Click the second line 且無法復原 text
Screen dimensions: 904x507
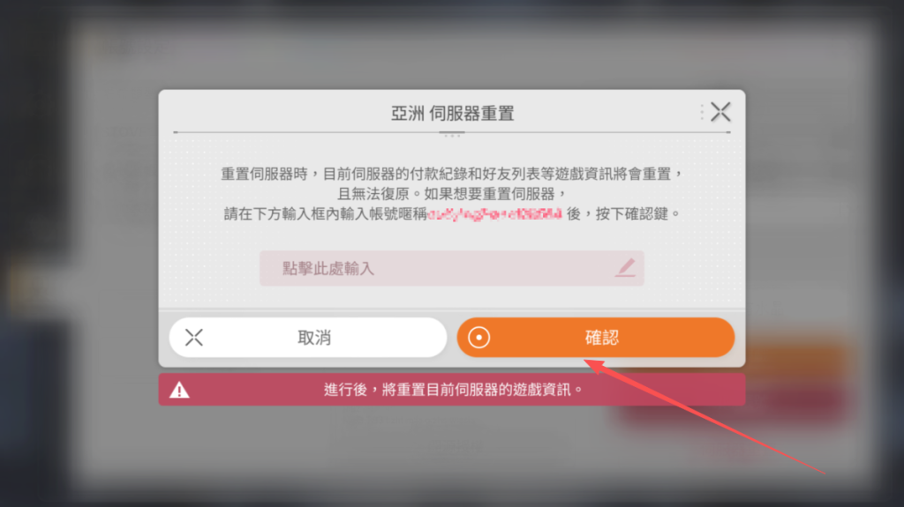tap(452, 194)
